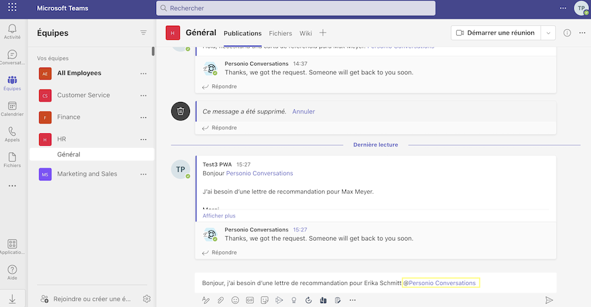The height and width of the screenshot is (307, 591).
Task: Attach a file with the paperclip
Action: pyautogui.click(x=220, y=300)
